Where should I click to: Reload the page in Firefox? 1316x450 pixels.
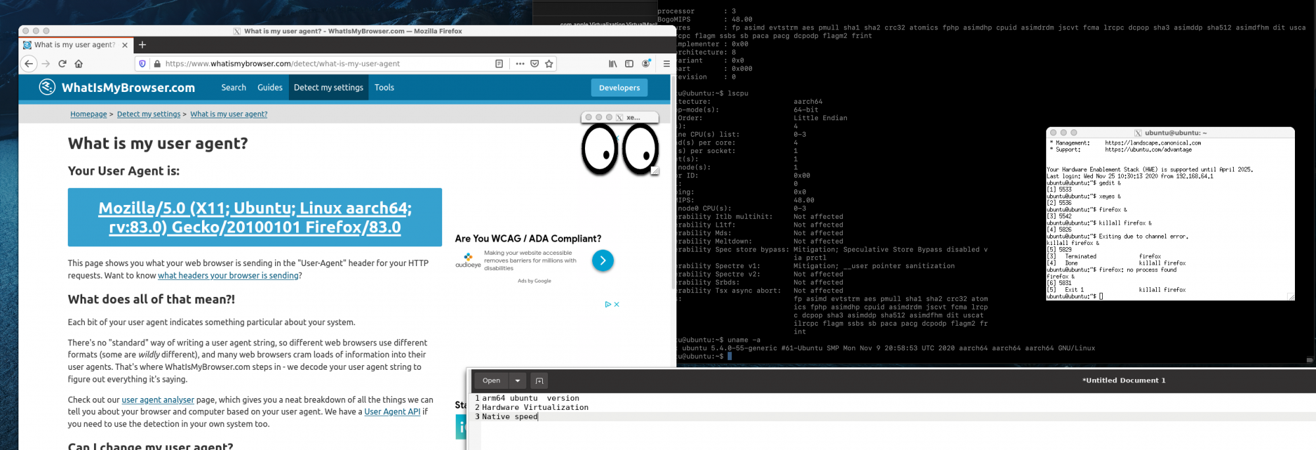[x=63, y=64]
